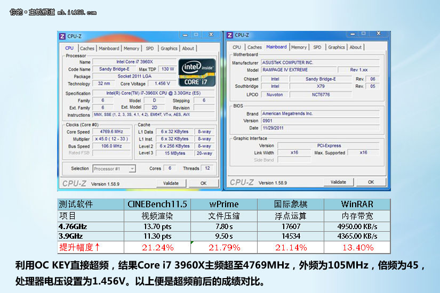Image resolution: width=440 pixels, height=293 pixels.
Task: Click Manufacturer field 'ASUSTeK COMPUTER INC.'
Action: point(320,62)
